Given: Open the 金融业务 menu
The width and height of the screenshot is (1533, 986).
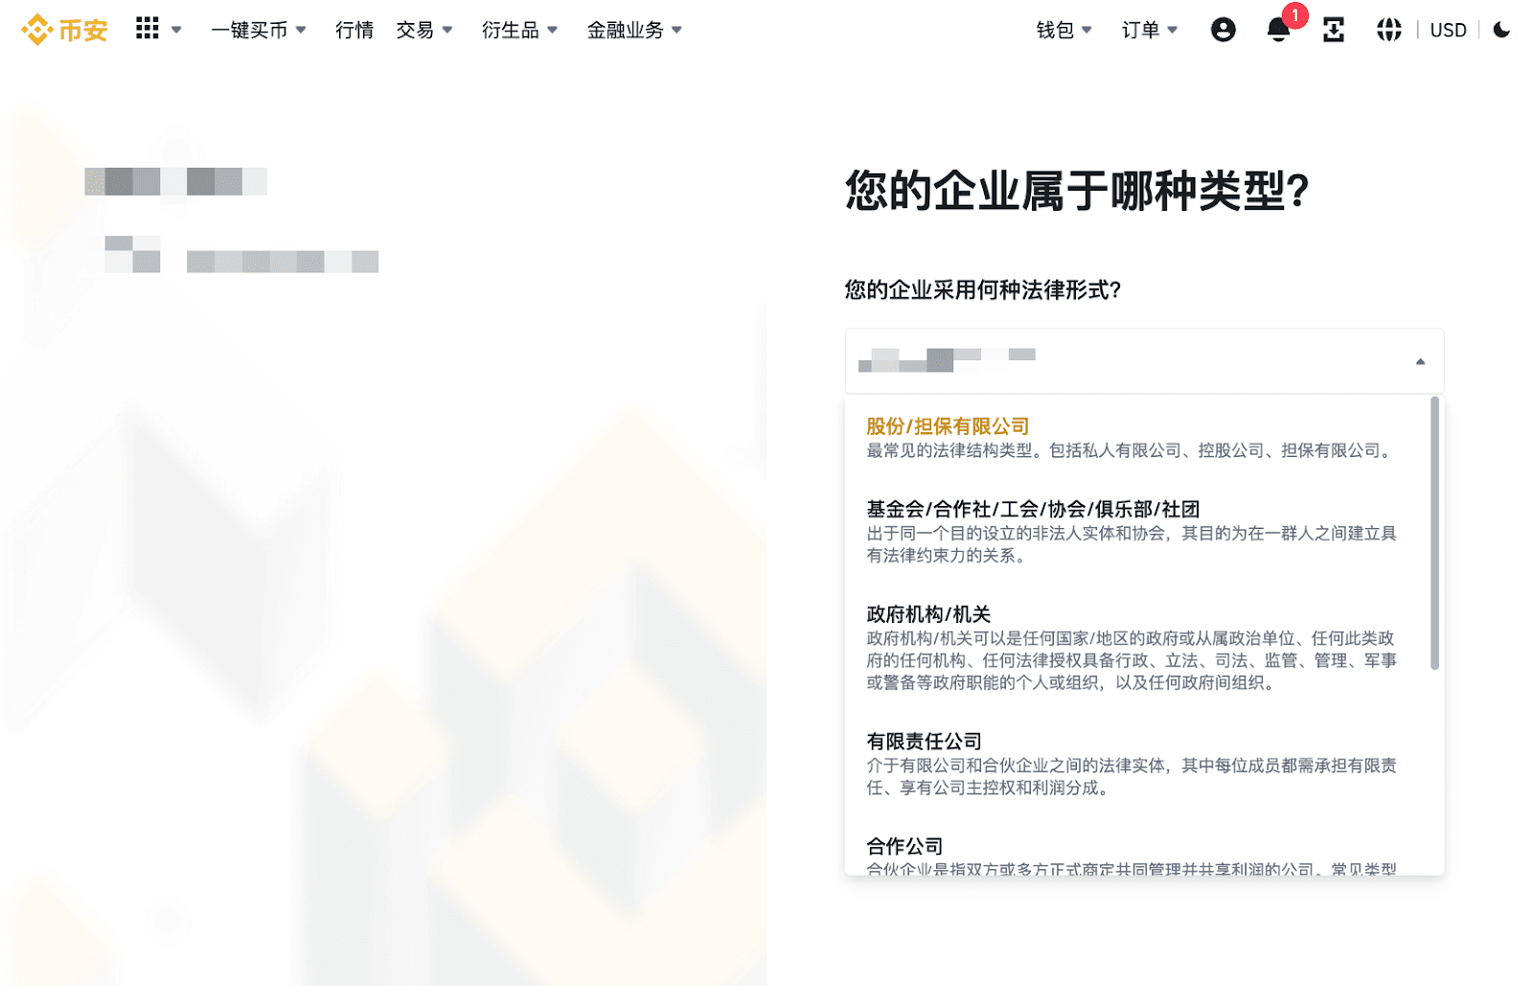Looking at the screenshot, I should click(x=633, y=31).
